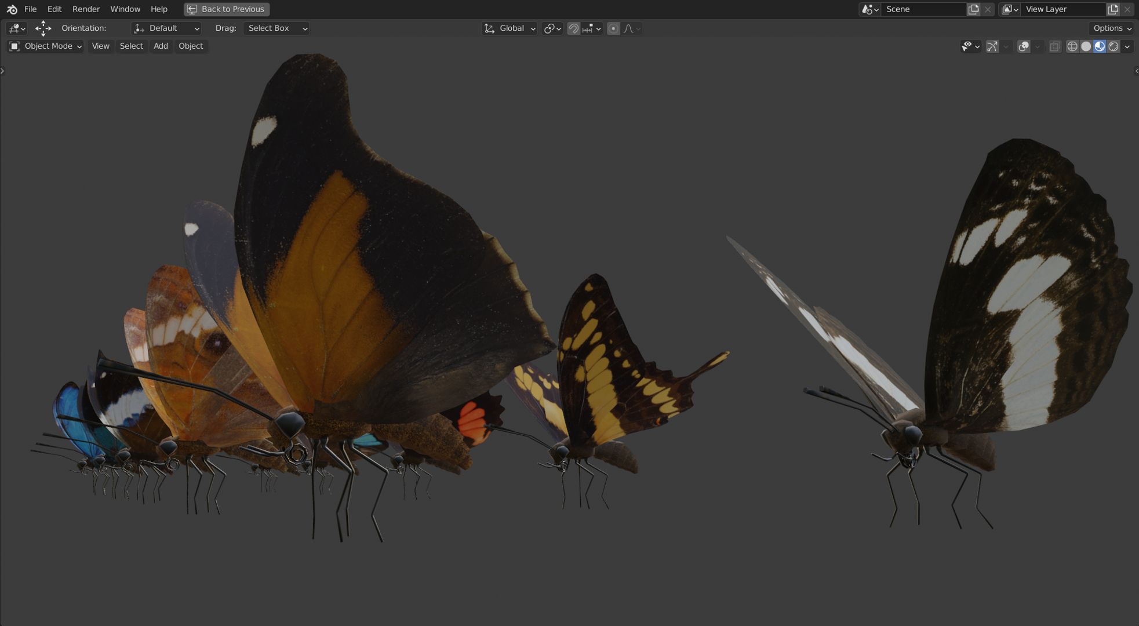Screen dimensions: 1139x626
Task: Click Back to Previous button
Action: tap(227, 9)
